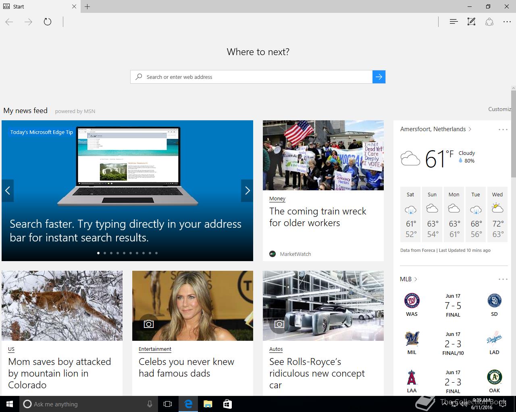This screenshot has height=412, width=516.
Task: Select the last carousel dot indicator
Action: pos(156,253)
